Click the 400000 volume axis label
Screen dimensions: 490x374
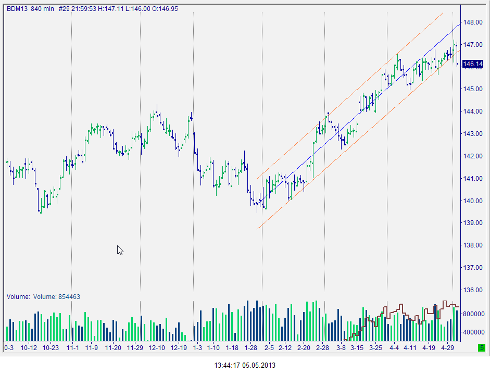click(x=474, y=332)
